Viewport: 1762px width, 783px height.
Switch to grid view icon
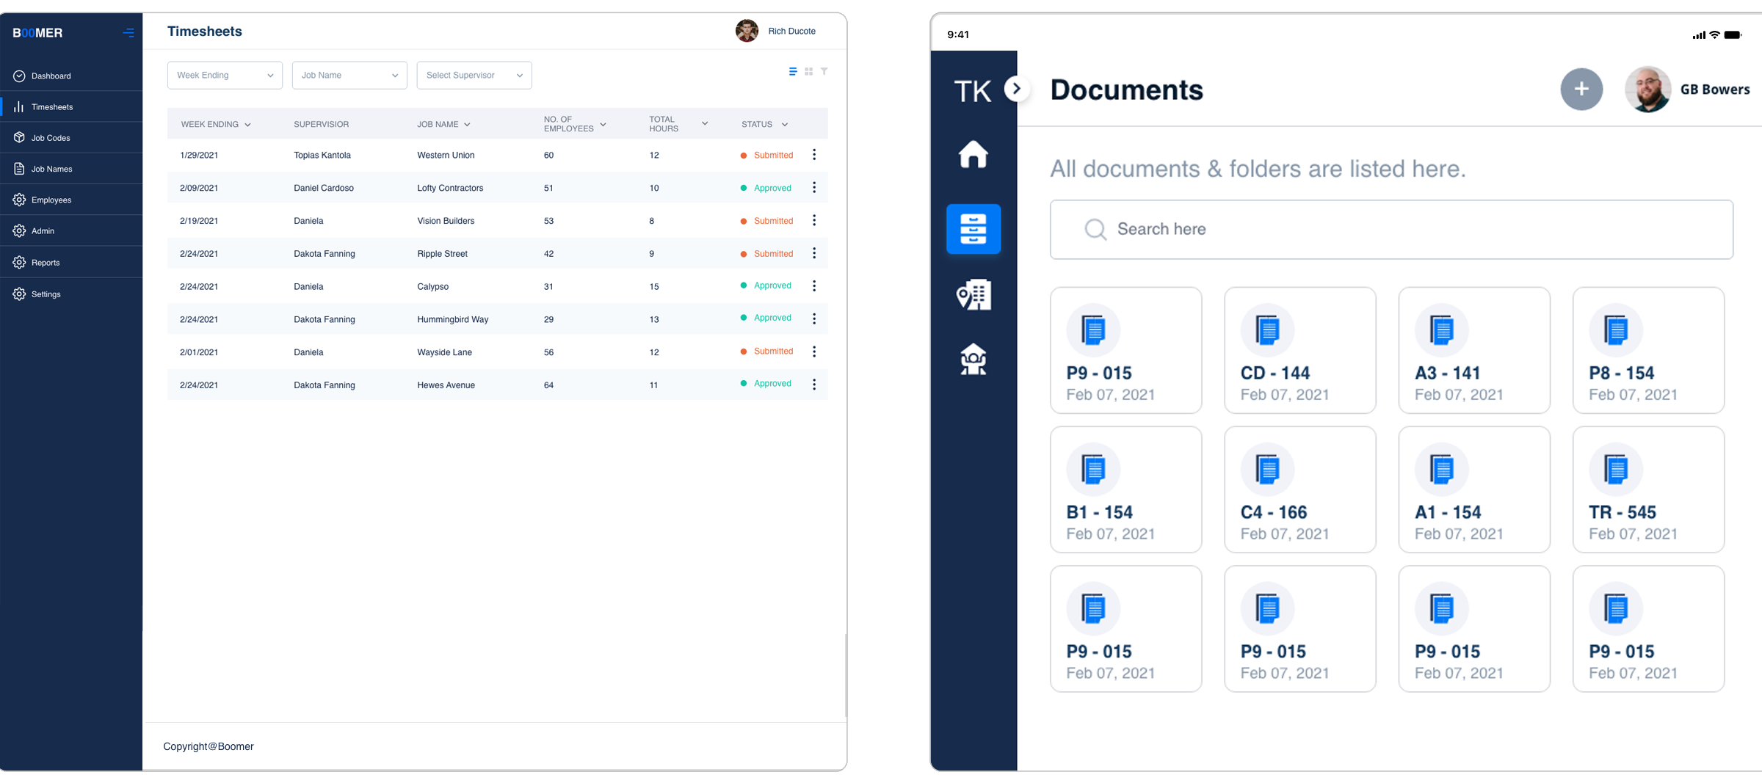[x=808, y=71]
